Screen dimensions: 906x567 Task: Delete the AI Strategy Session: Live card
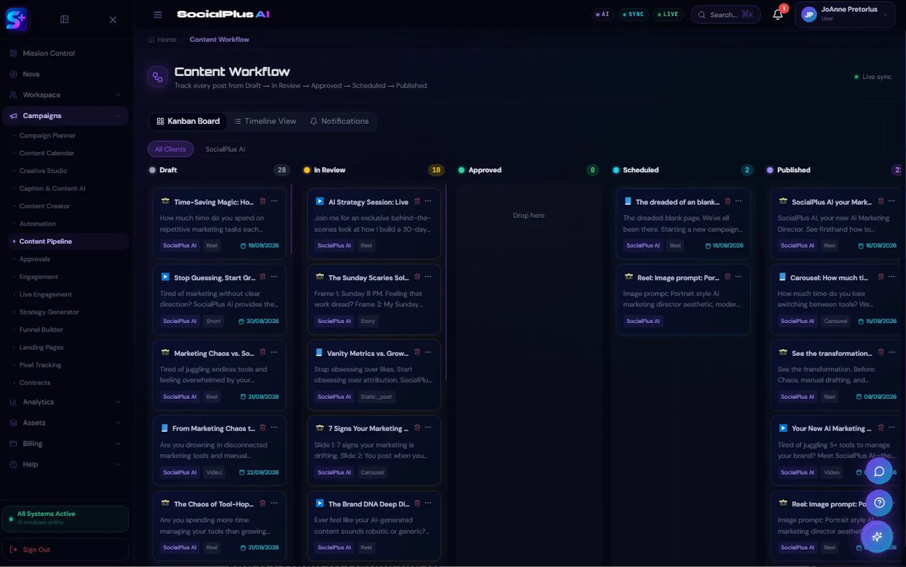point(417,201)
